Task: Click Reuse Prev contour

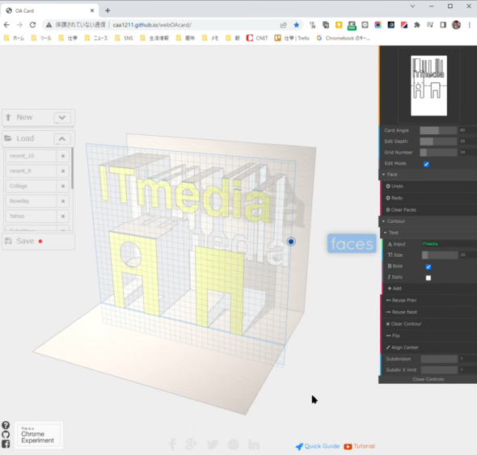Action: [x=428, y=301]
